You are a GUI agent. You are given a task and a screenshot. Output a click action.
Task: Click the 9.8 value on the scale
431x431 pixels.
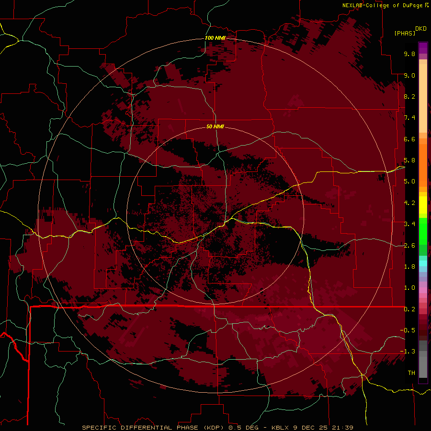click(409, 54)
